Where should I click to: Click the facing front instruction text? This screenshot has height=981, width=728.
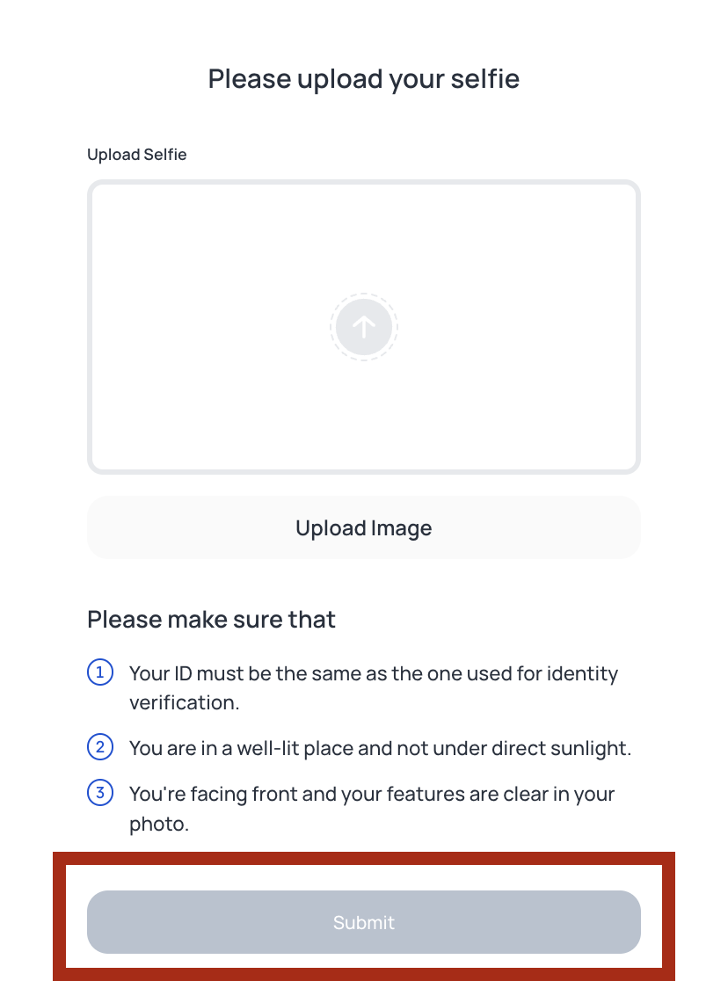(372, 809)
